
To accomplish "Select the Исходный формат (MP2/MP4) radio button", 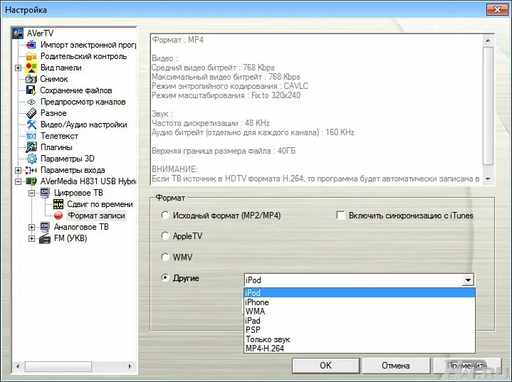I will point(166,215).
